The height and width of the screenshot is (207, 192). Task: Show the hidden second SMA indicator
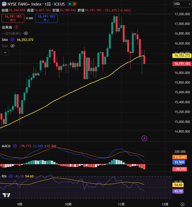coord(12,46)
